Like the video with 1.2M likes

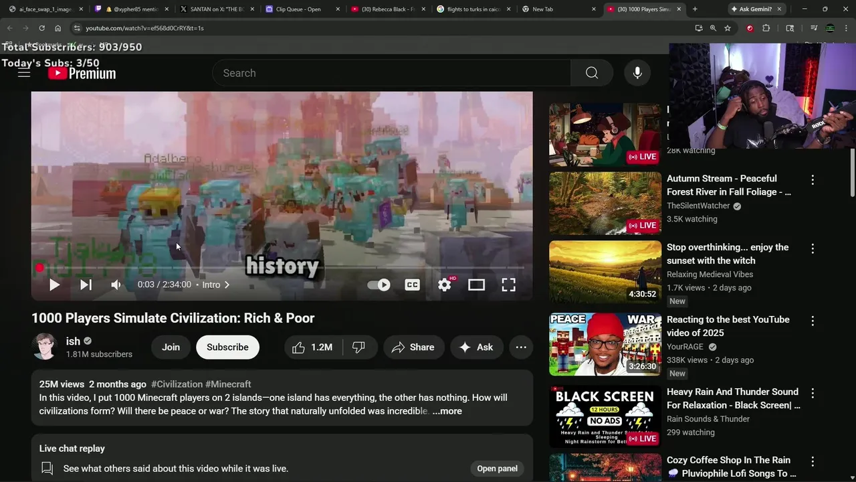(x=313, y=347)
